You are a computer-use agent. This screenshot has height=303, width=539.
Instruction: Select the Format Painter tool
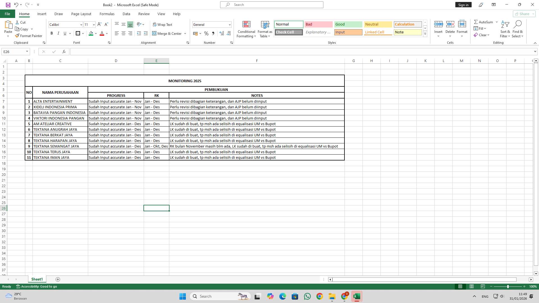(x=29, y=36)
